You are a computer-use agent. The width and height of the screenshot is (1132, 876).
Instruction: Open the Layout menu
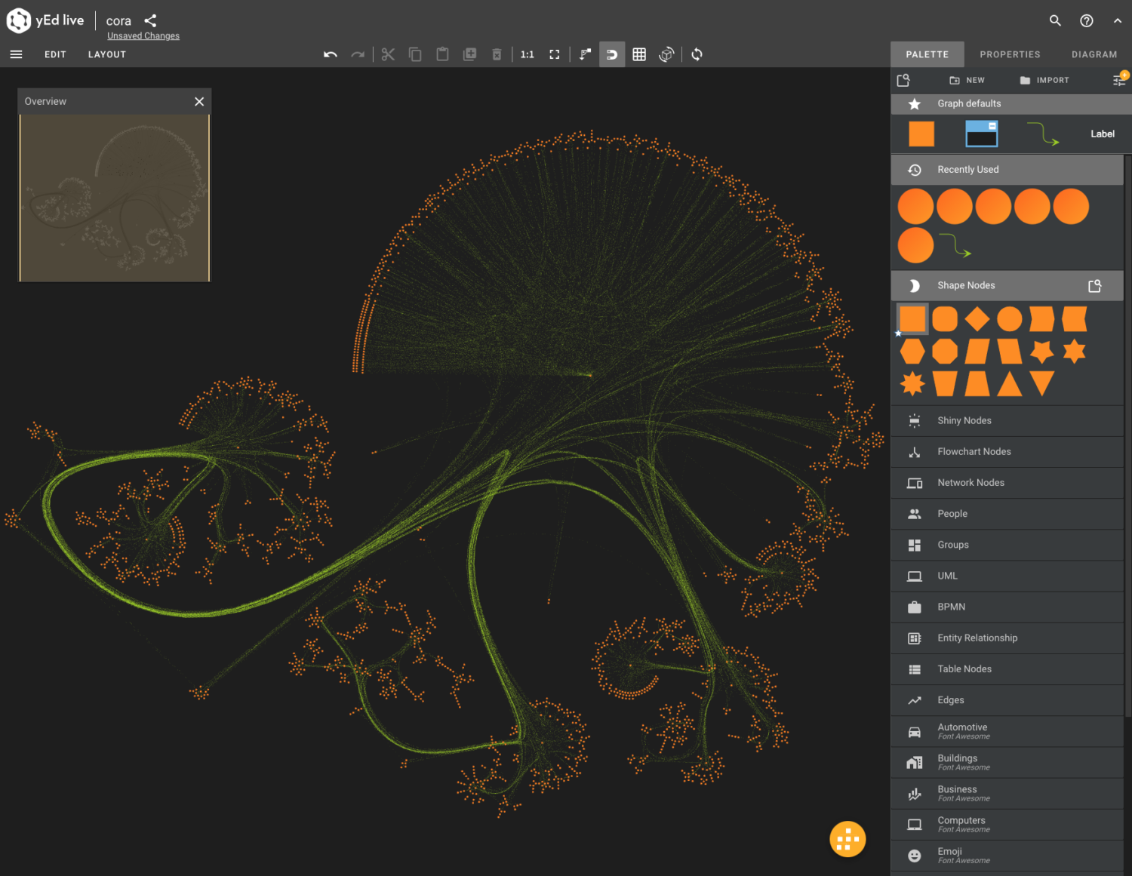click(x=106, y=54)
